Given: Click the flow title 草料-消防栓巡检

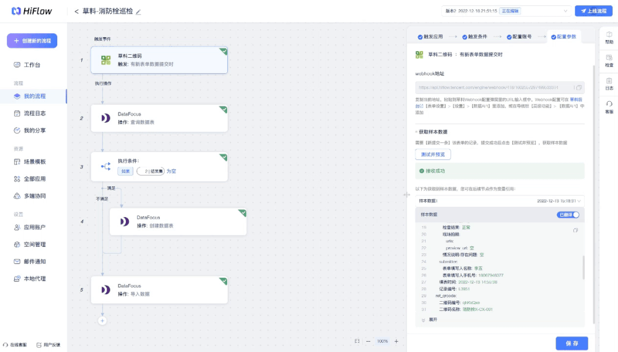Looking at the screenshot, I should pyautogui.click(x=108, y=11).
